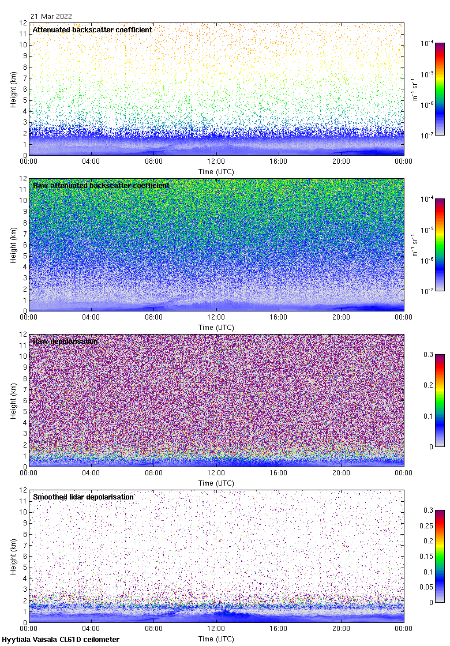Click the 0.05 tick on smoothed depolarisation colorbar
Screen dimensions: 450x646
(426, 587)
